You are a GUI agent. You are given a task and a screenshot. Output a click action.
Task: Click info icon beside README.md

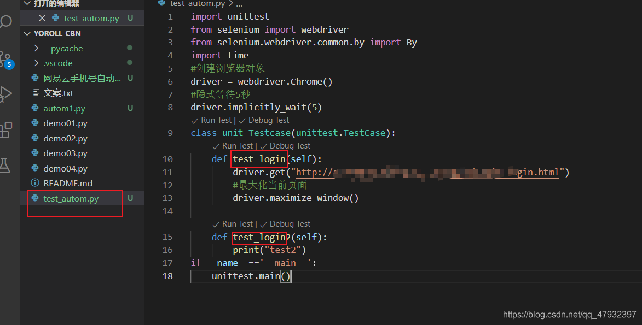point(35,183)
